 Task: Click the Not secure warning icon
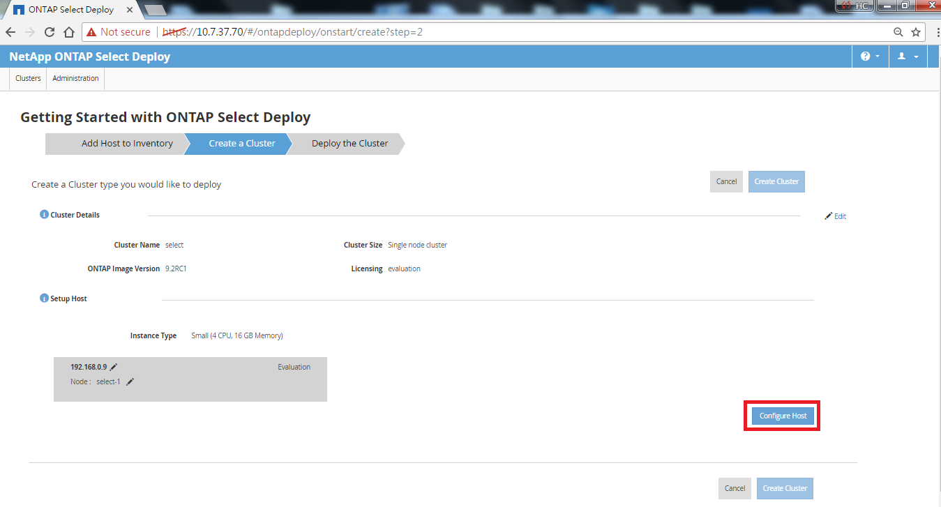(x=91, y=32)
